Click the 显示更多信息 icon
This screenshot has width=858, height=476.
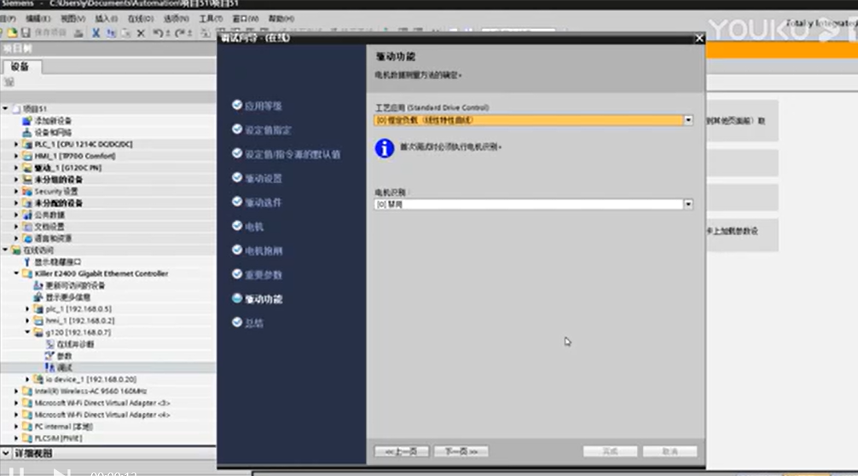pyautogui.click(x=38, y=297)
